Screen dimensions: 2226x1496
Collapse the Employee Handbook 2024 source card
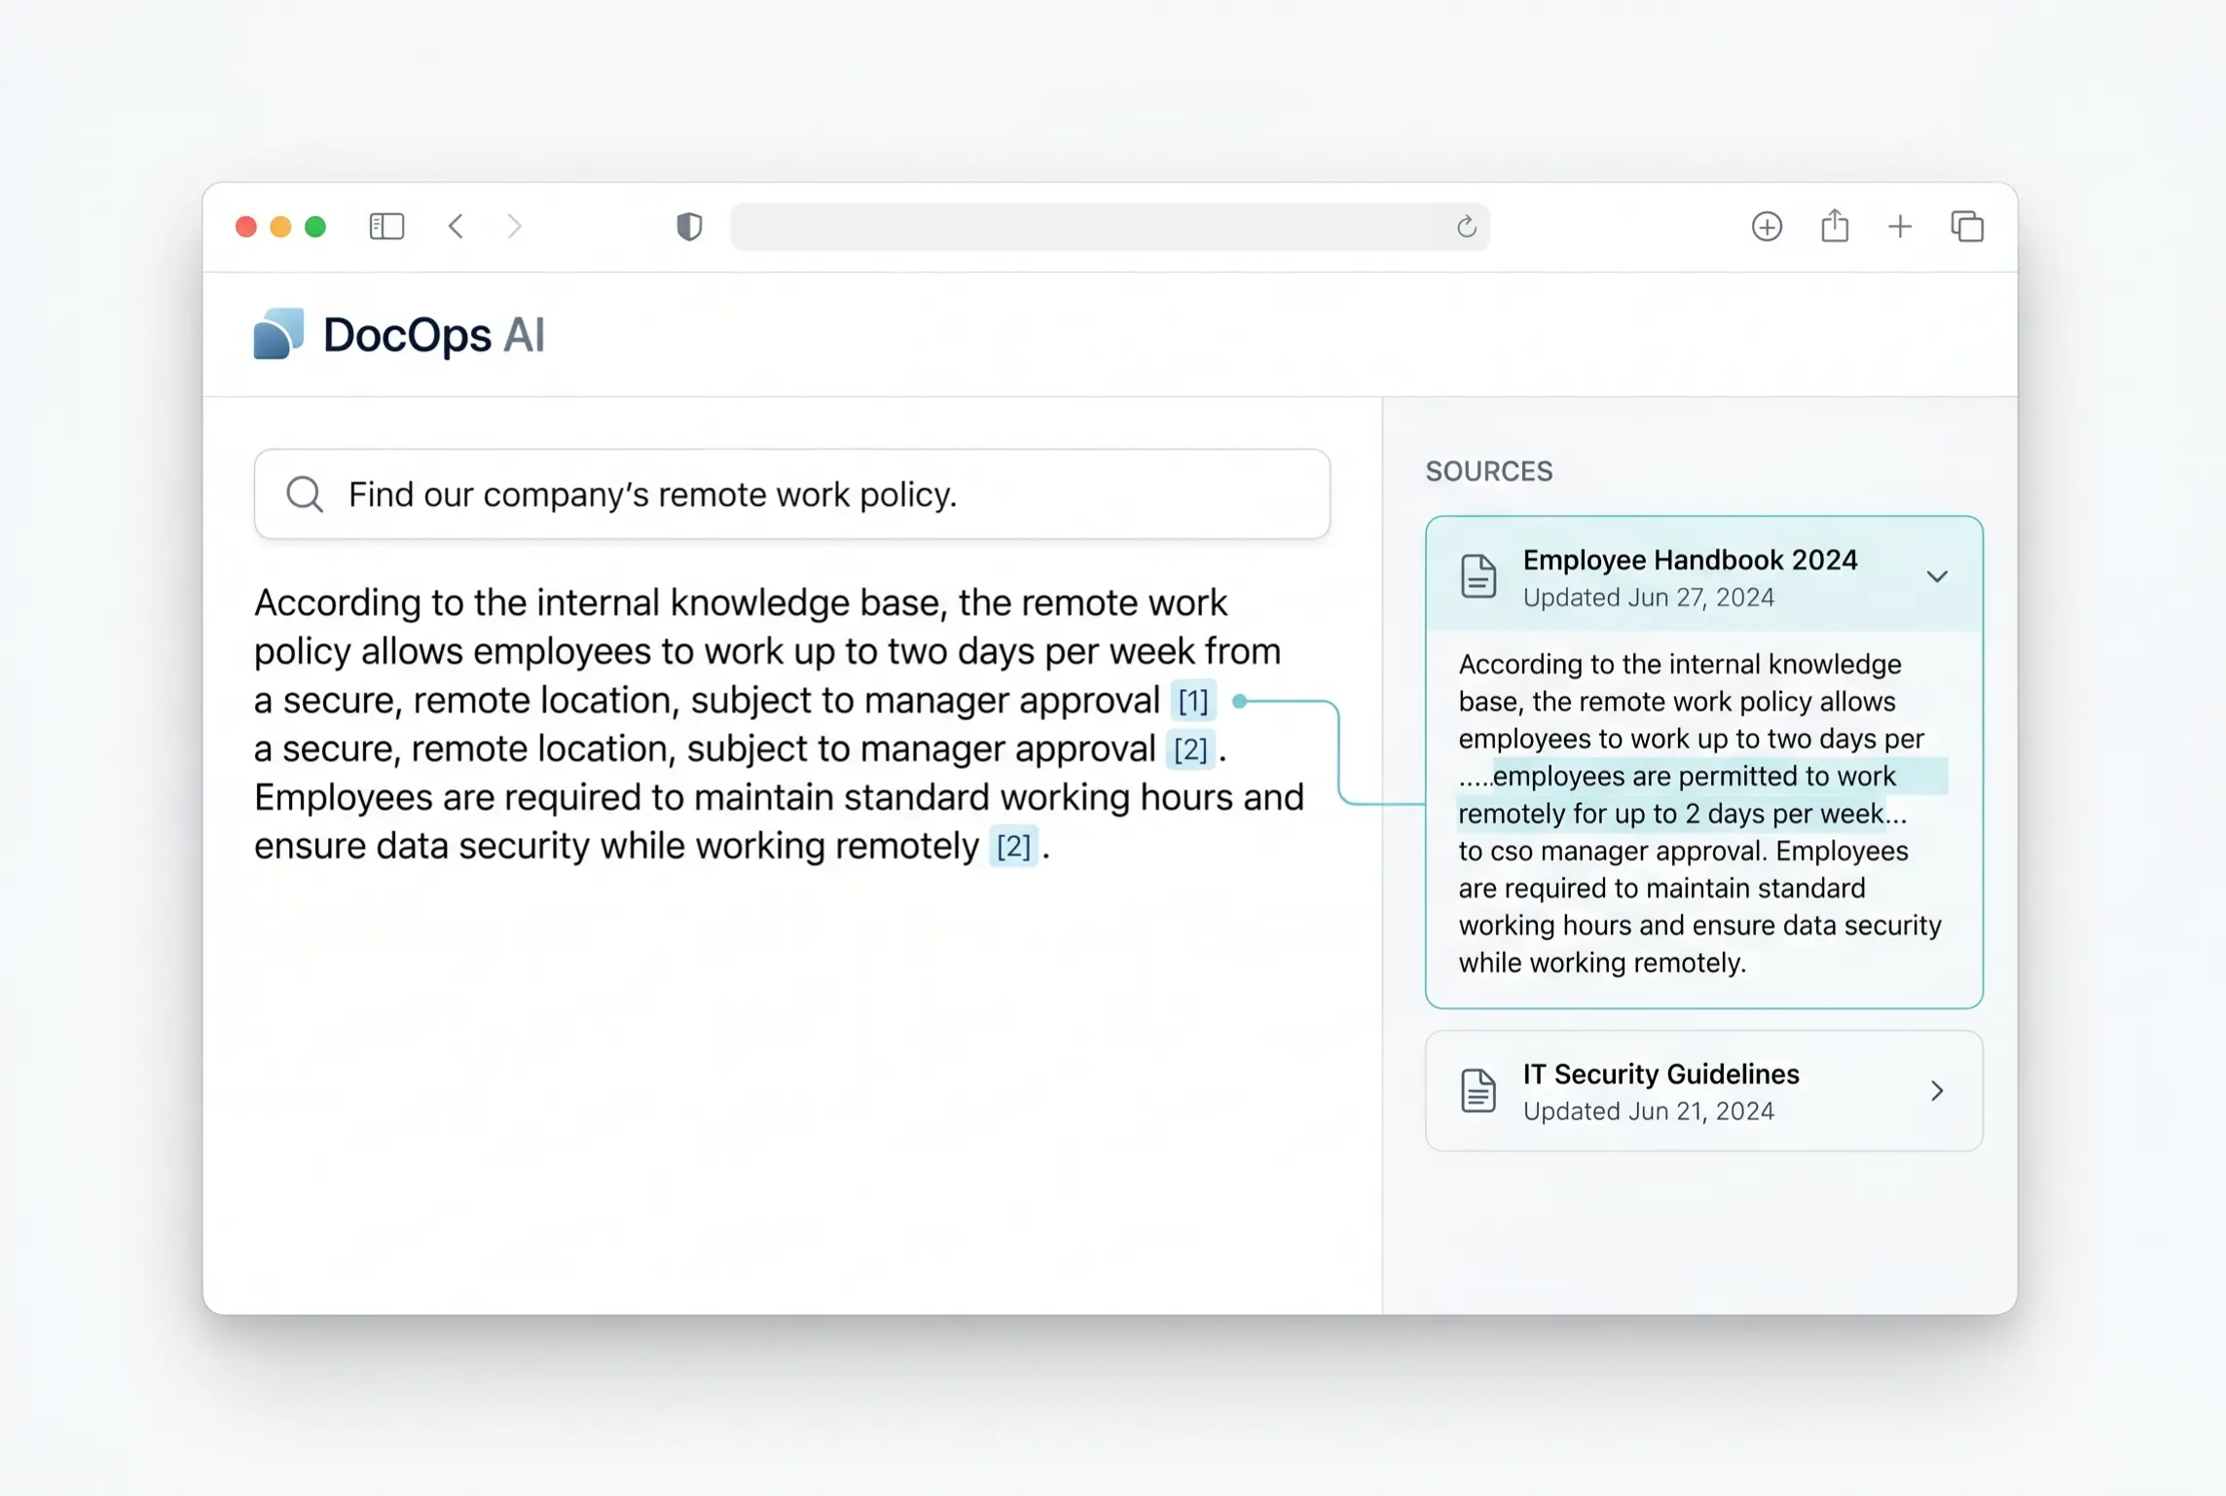(1938, 575)
